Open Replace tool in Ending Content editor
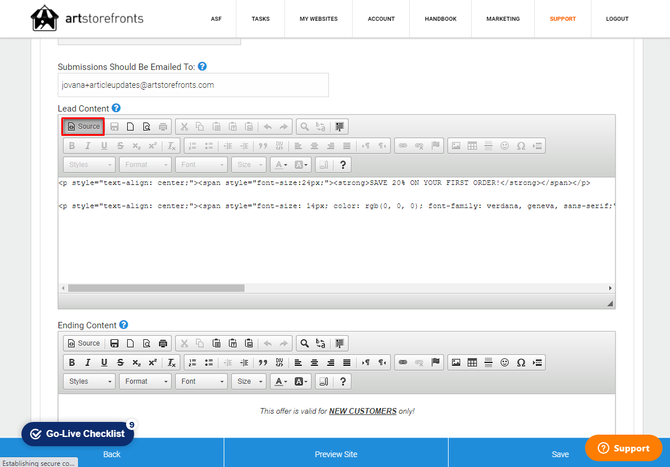 coord(320,343)
